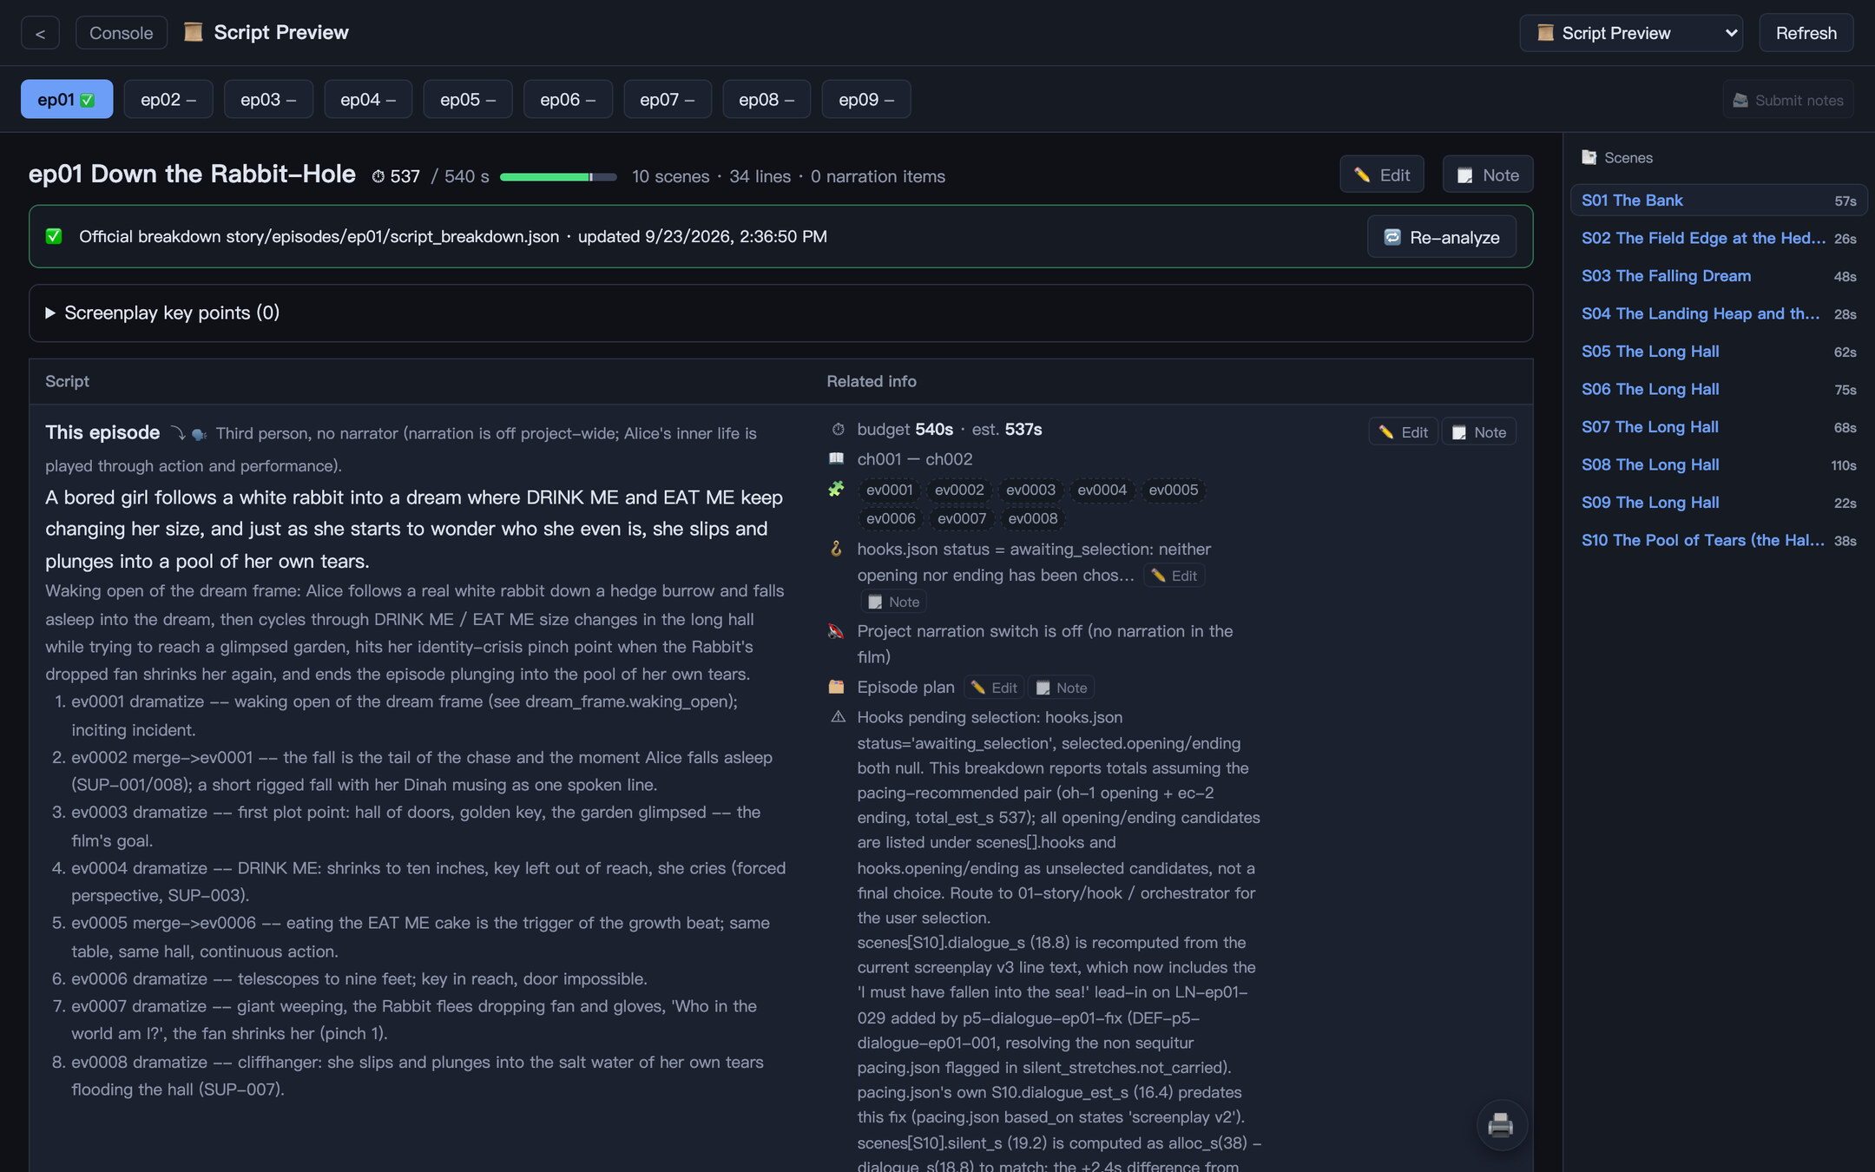Edit the ep01 episode header
Screen dimensions: 1875x1172
coord(1382,174)
